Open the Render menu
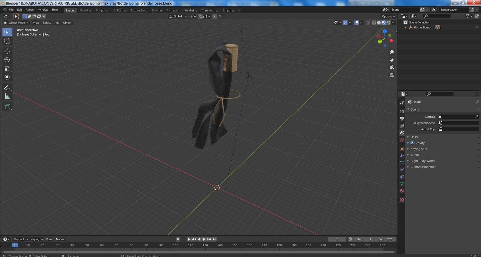Screen dimensions: 481x257 pyautogui.click(x=30, y=9)
